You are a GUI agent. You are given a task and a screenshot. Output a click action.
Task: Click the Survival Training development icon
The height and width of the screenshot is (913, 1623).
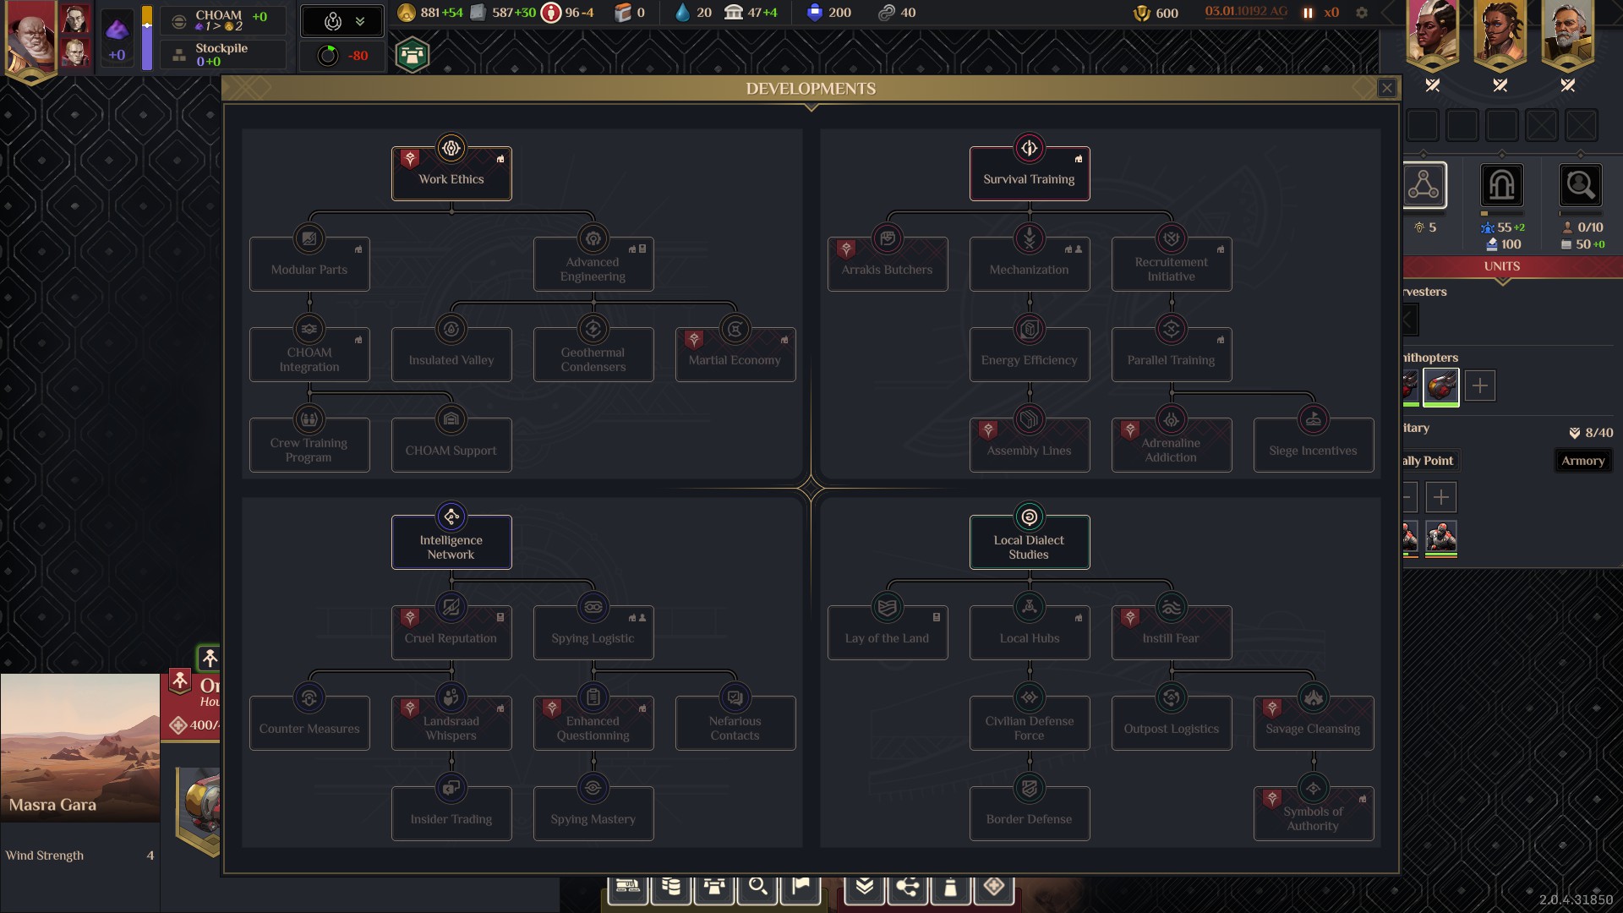click(1029, 149)
